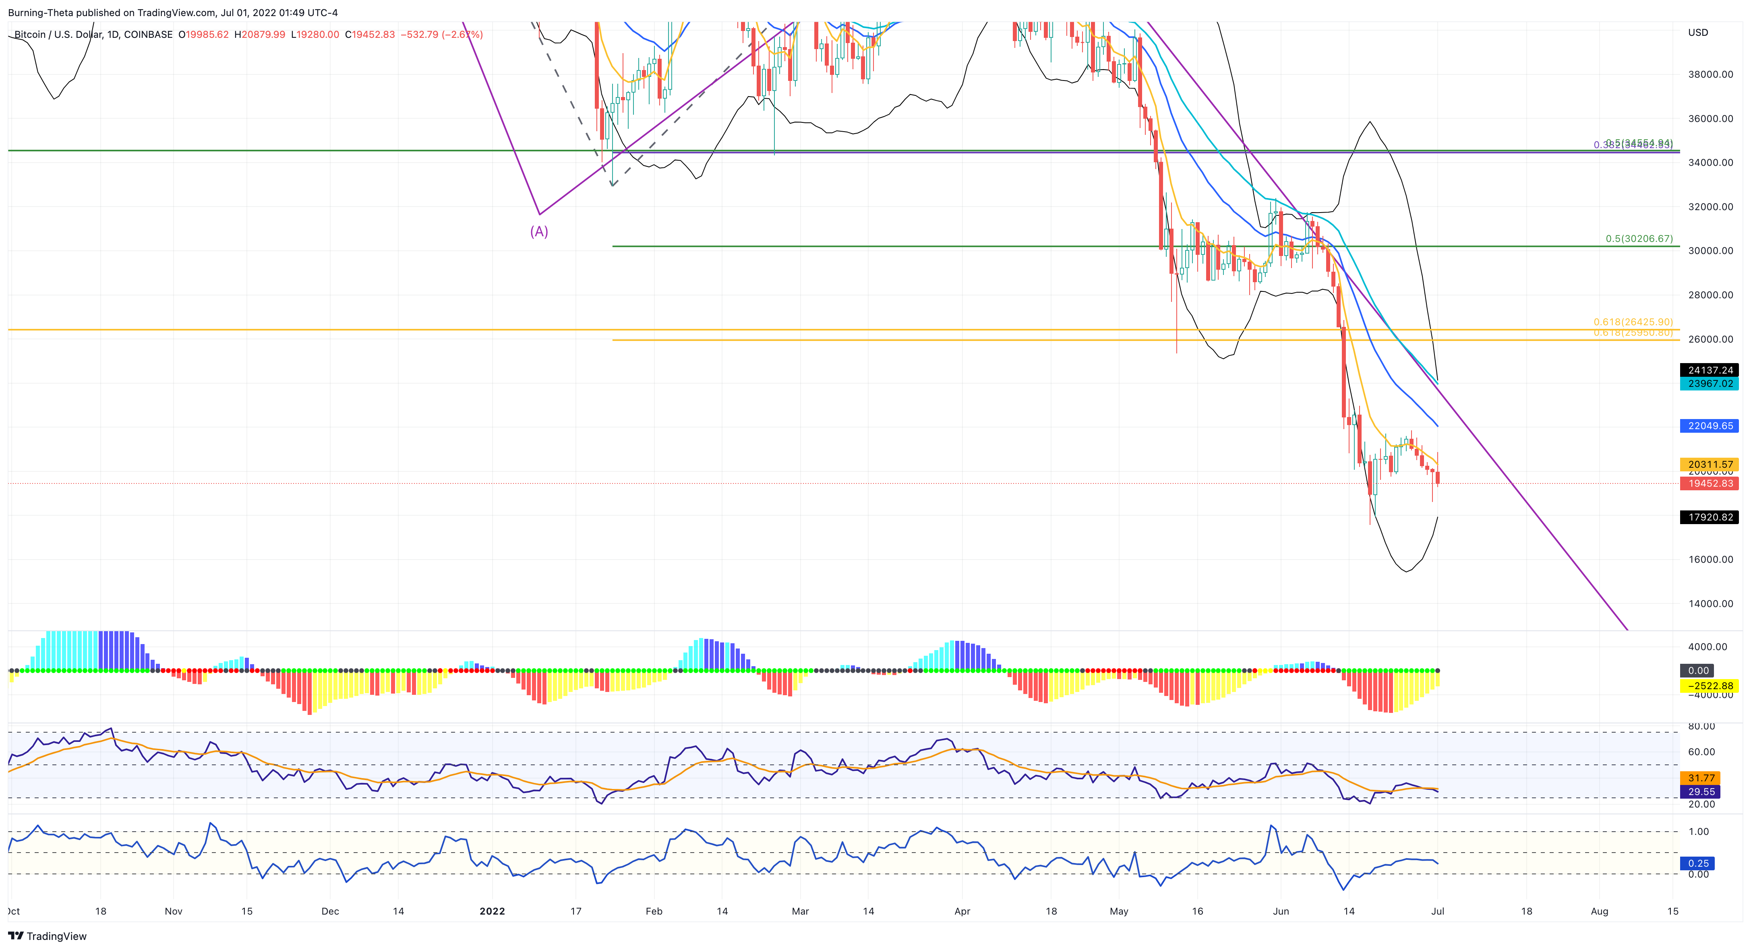This screenshot has height=950, width=1751.
Task: Click the Jul label on time axis
Action: (x=1438, y=911)
